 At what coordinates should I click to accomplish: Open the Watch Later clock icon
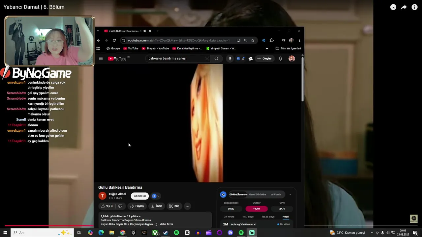click(393, 7)
